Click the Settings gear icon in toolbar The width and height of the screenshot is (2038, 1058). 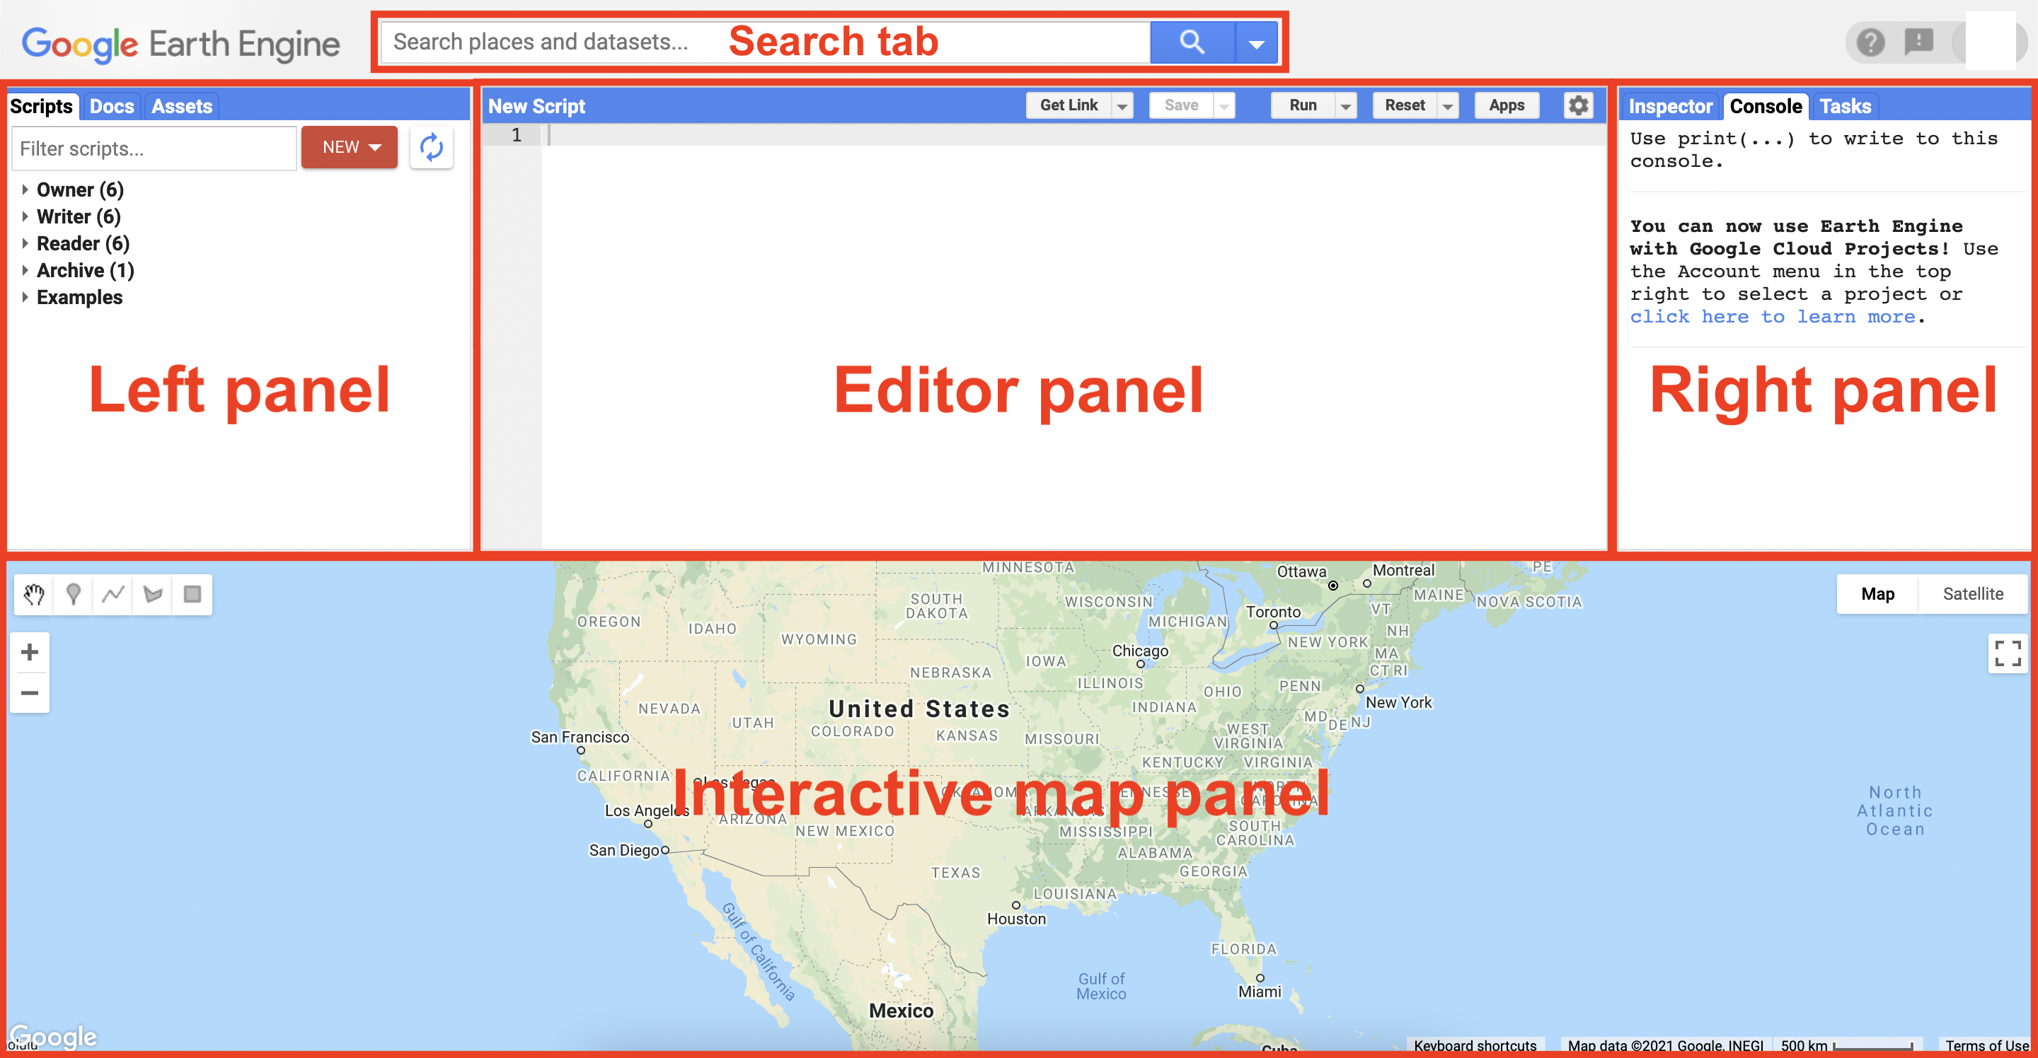[1578, 105]
